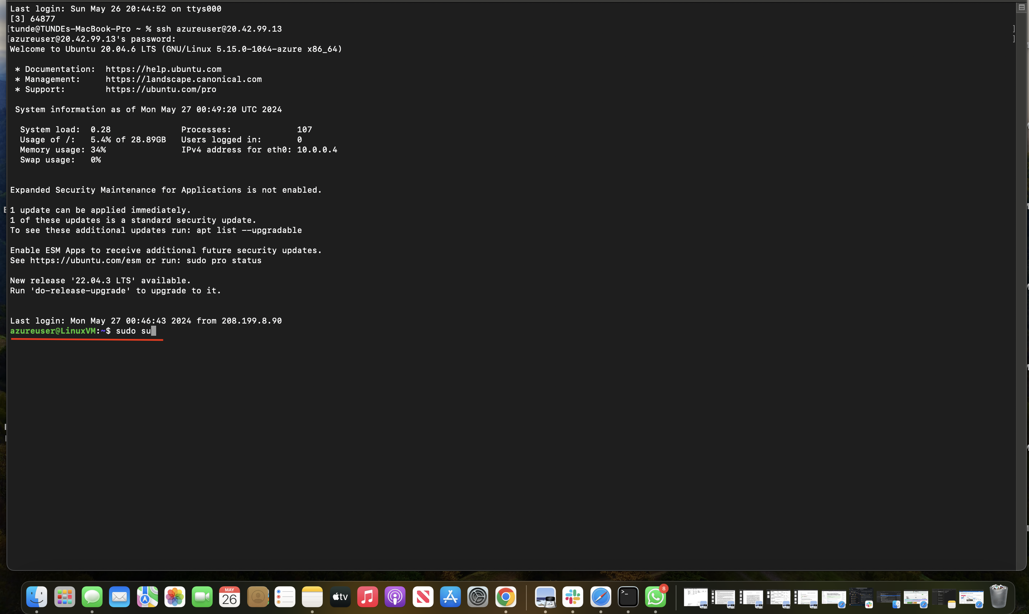This screenshot has width=1029, height=614.
Task: Open the Calendar showing May 26
Action: pyautogui.click(x=230, y=597)
